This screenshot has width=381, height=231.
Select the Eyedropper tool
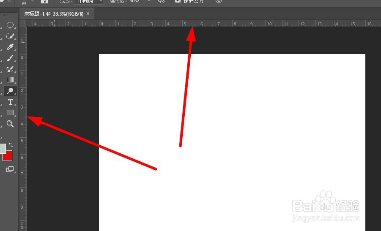[x=10, y=47]
